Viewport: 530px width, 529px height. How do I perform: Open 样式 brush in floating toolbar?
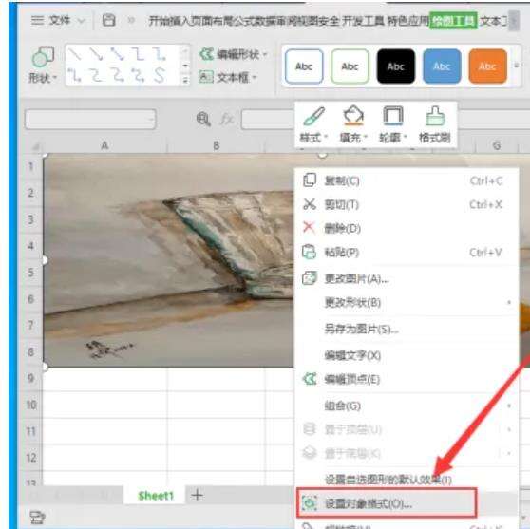tap(313, 124)
